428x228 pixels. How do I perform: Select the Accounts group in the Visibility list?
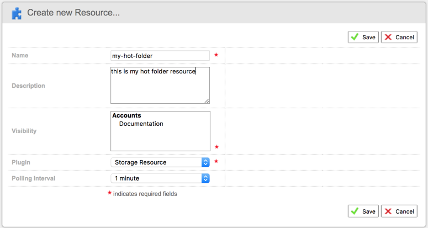tap(126, 115)
